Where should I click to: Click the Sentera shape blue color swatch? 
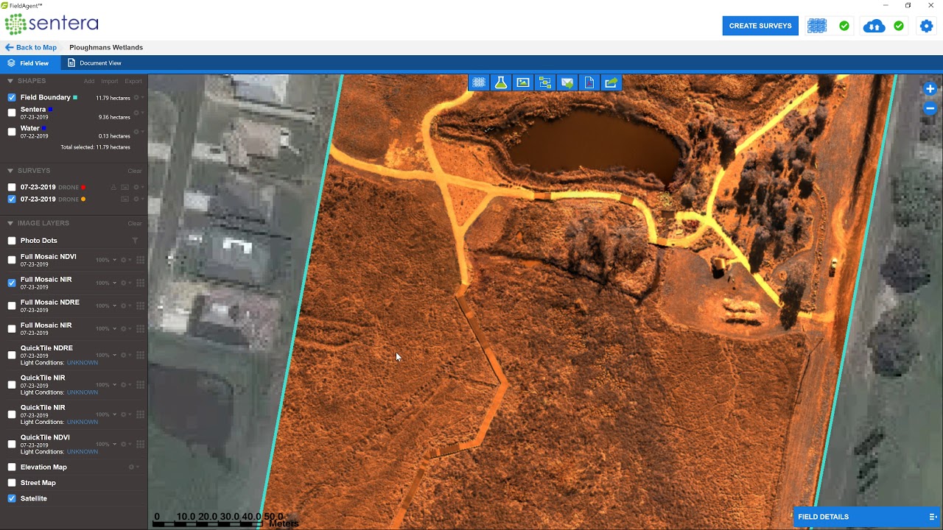click(50, 110)
